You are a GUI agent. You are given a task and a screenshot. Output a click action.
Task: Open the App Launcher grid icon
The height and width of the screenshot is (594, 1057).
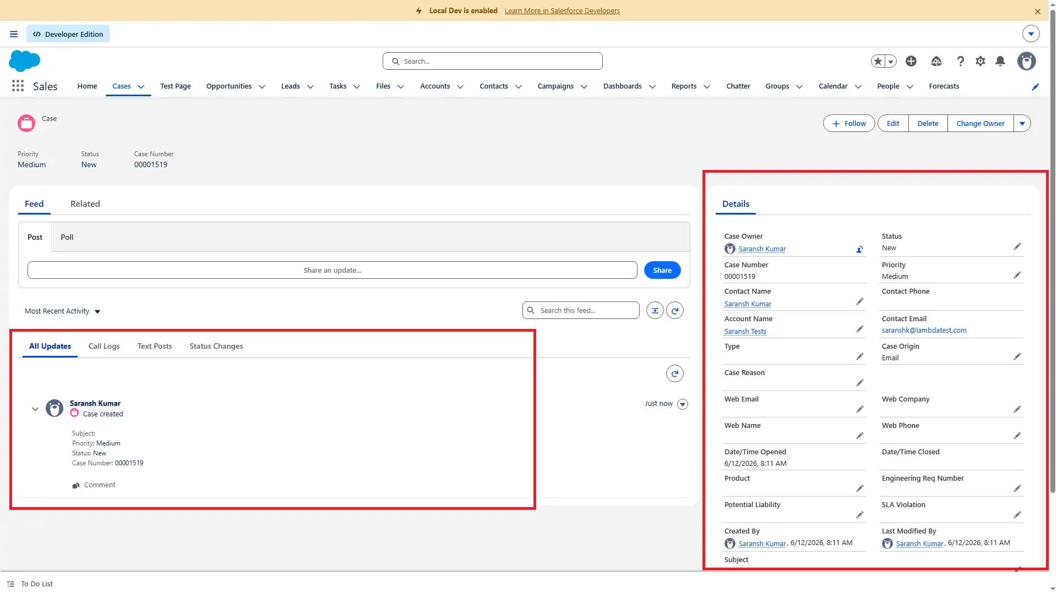(18, 86)
